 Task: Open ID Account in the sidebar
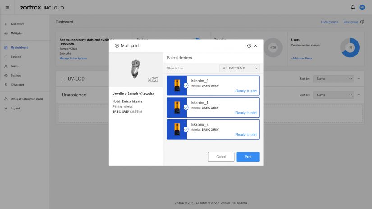[x=17, y=85]
